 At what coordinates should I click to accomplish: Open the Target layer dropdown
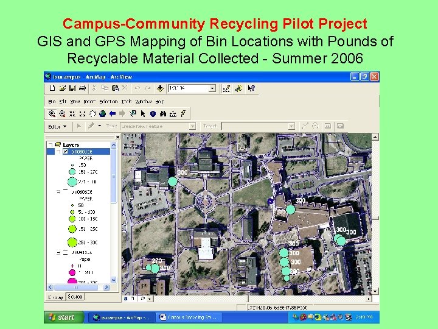[291, 127]
